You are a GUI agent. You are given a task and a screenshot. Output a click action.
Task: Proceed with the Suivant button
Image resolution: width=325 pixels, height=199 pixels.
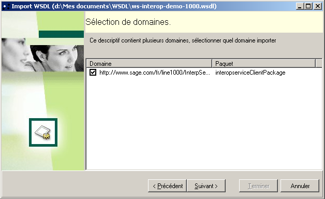[206, 186]
